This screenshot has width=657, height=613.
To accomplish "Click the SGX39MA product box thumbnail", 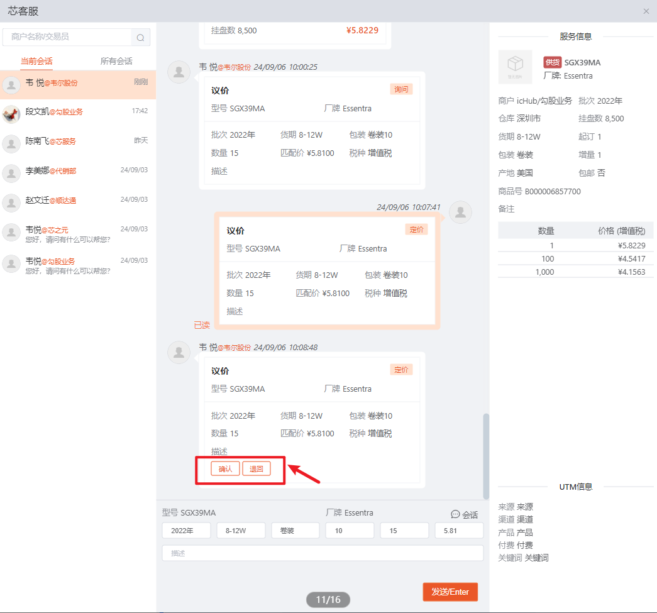I will (x=515, y=67).
